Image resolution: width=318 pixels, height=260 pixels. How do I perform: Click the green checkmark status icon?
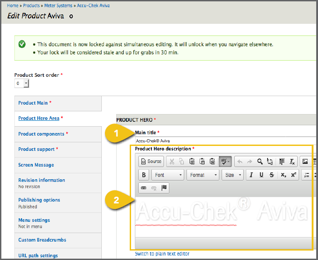tap(22, 44)
